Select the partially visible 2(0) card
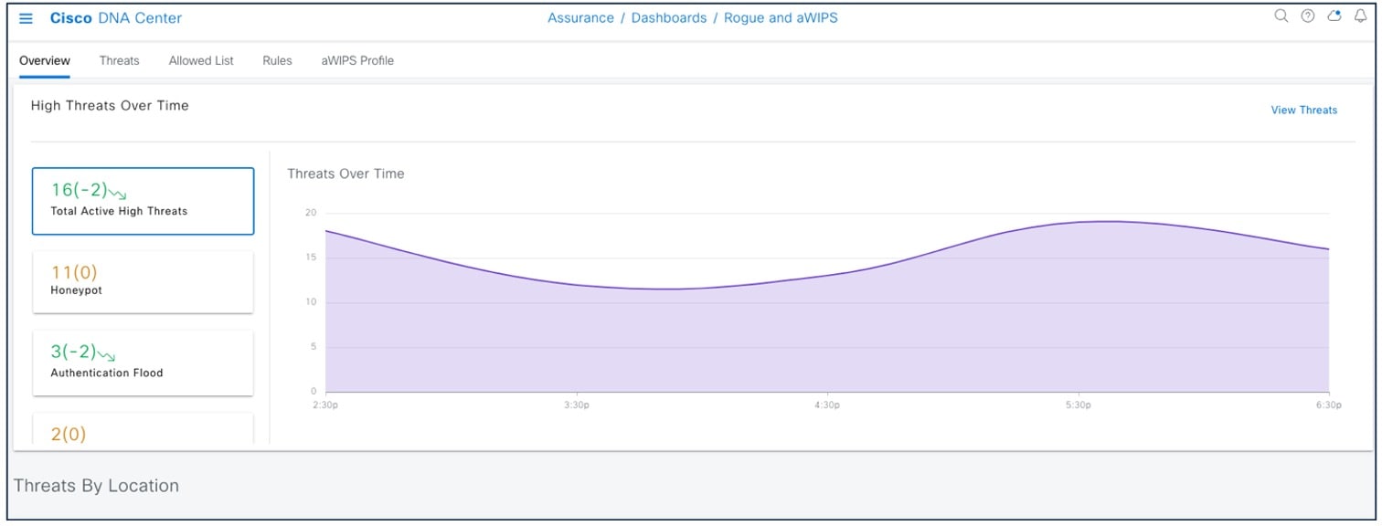Image resolution: width=1382 pixels, height=526 pixels. coord(144,428)
